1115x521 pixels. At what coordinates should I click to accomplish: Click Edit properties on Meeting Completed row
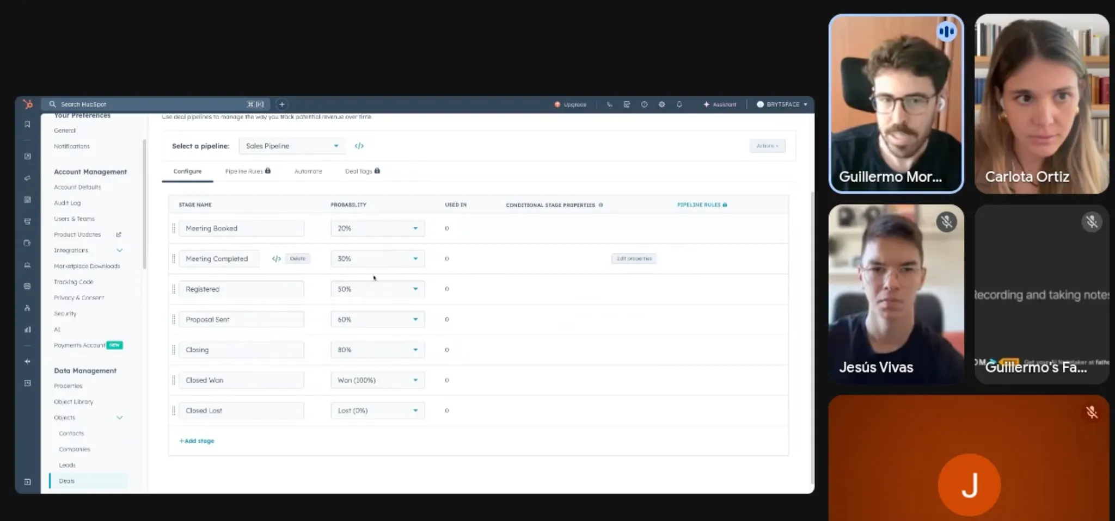click(634, 259)
